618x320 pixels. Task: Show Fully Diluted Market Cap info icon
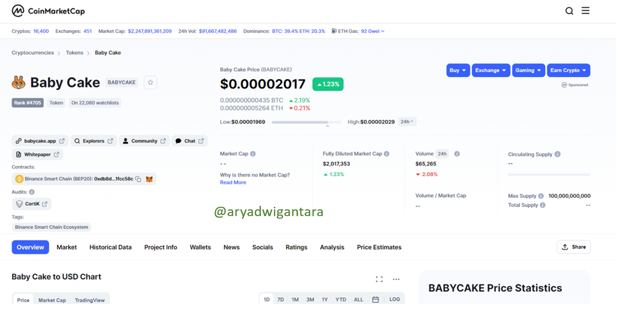[387, 154]
